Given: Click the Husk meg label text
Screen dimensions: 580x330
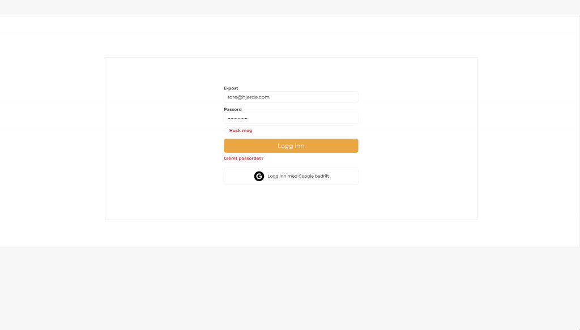Looking at the screenshot, I should [x=240, y=130].
